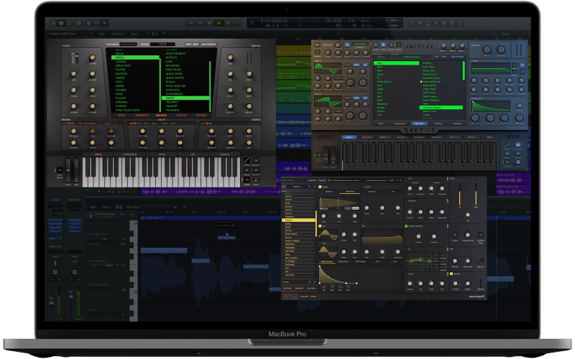The width and height of the screenshot is (575, 359).
Task: Click Save Preset button in bottom synth
Action: (x=287, y=289)
